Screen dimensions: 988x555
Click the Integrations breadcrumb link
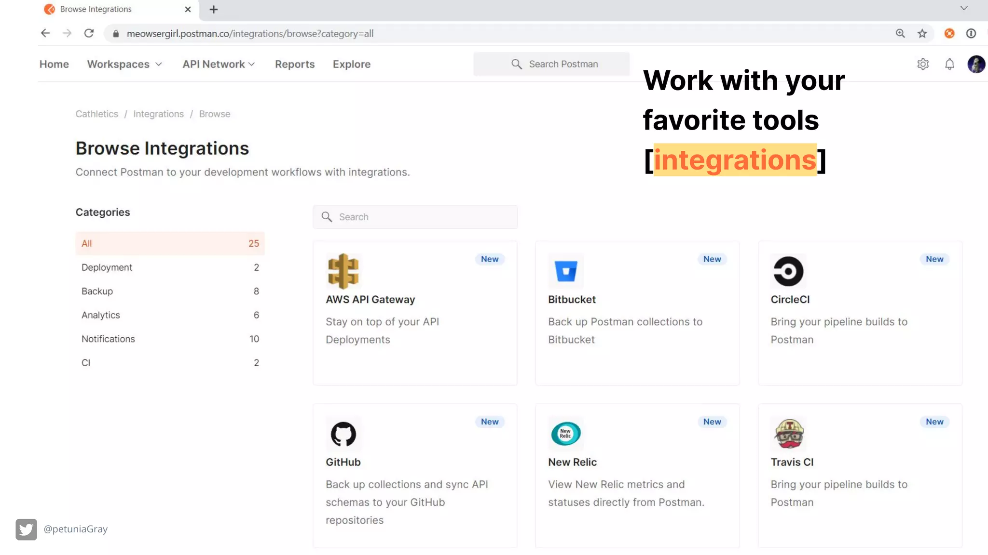click(158, 114)
